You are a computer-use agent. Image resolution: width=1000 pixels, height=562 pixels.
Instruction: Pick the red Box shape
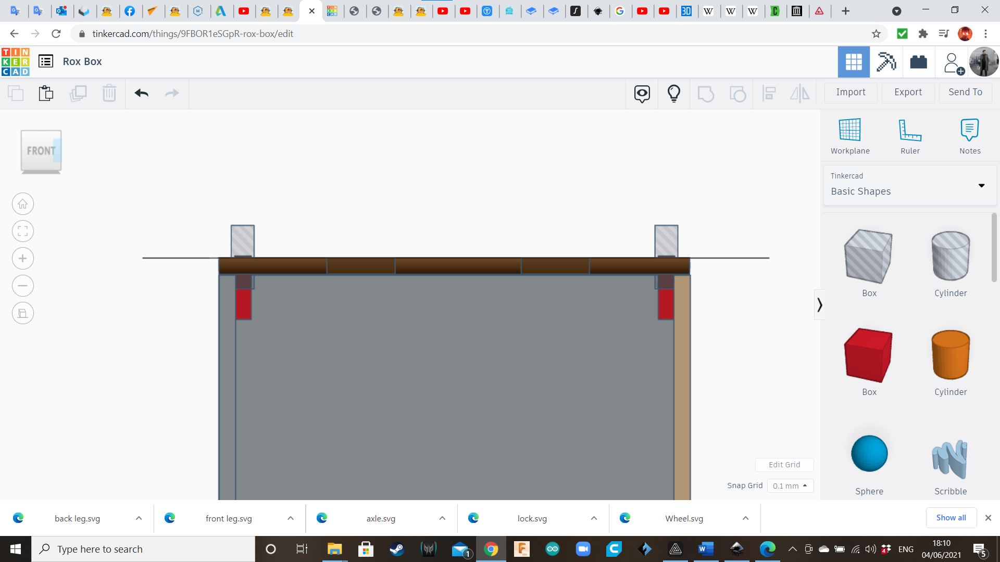868,356
